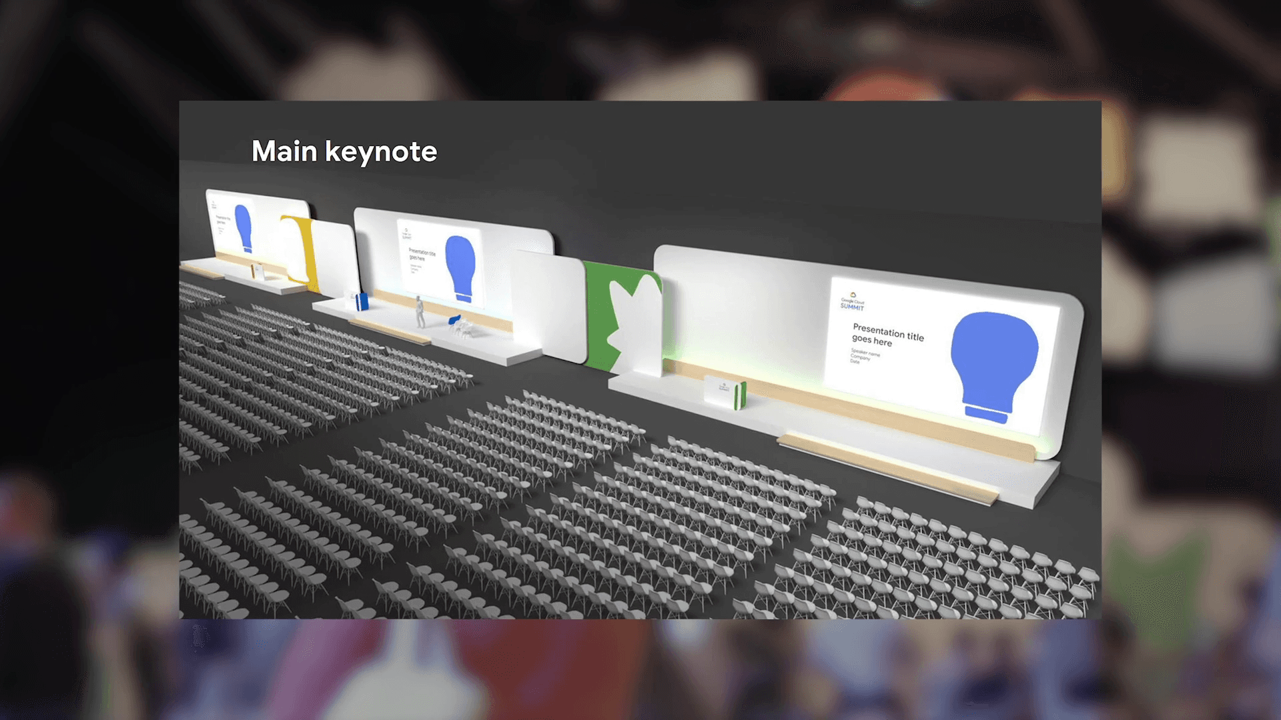Click the presenter figure on middle stage
The width and height of the screenshot is (1281, 720).
tap(420, 312)
